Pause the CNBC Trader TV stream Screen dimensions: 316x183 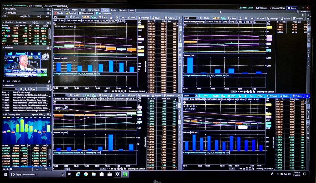point(4,82)
